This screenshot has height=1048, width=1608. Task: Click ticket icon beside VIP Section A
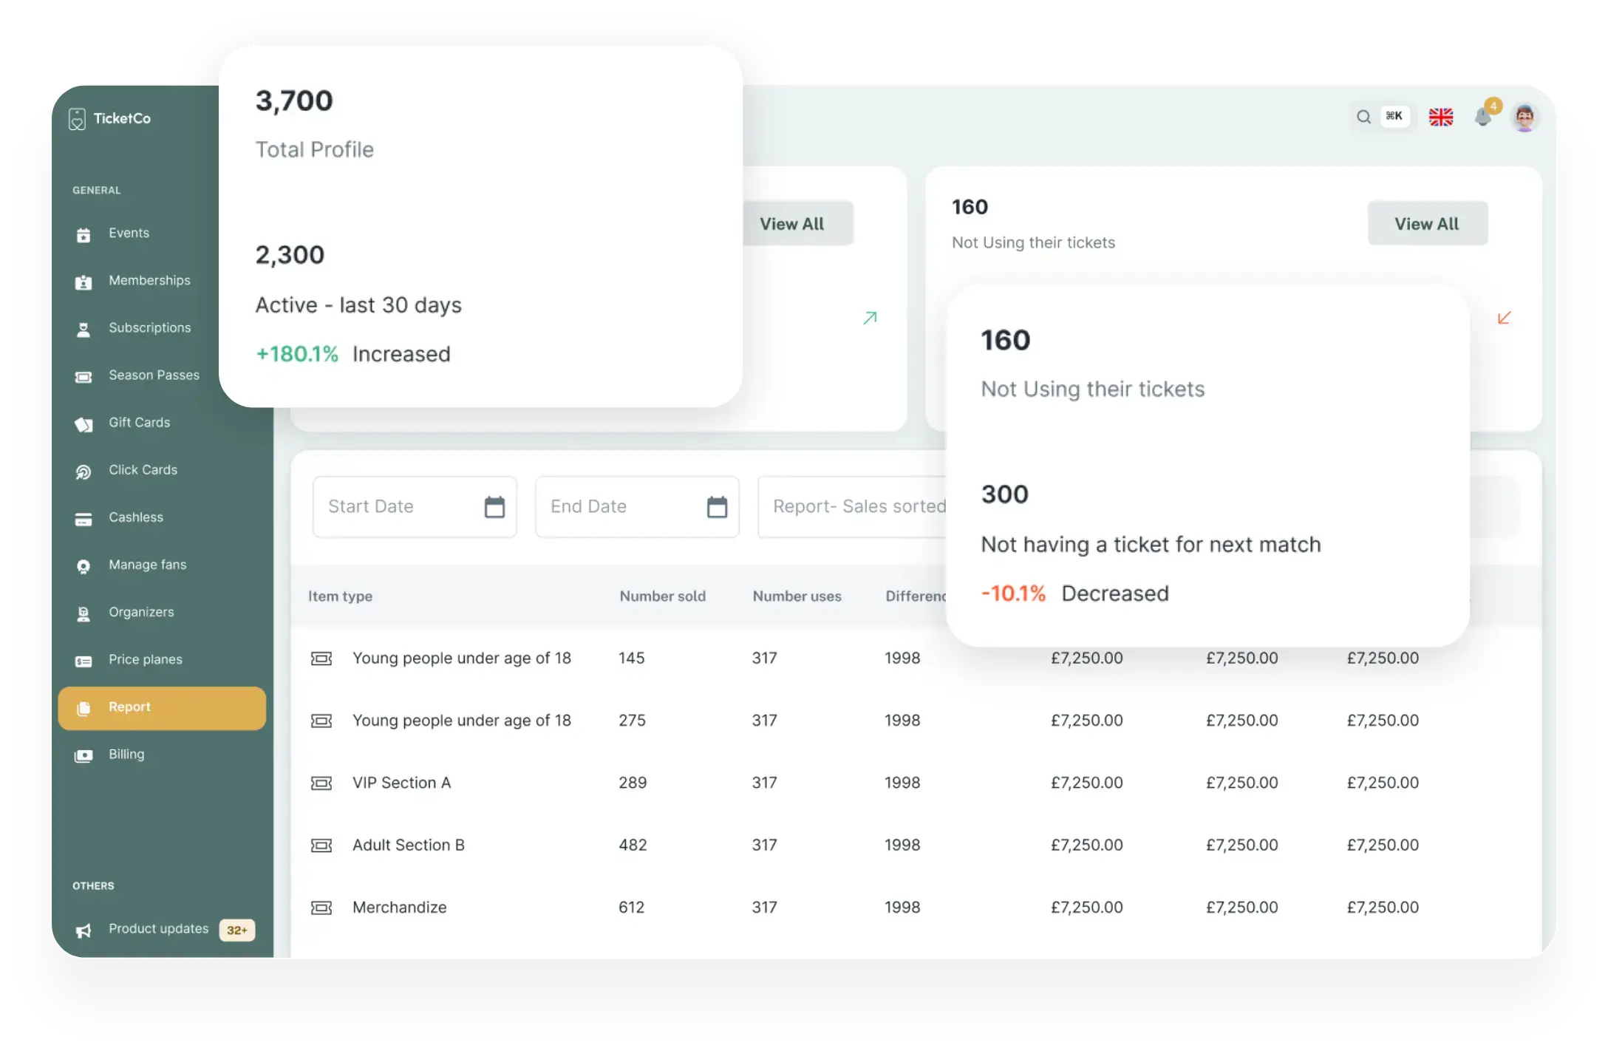pyautogui.click(x=321, y=783)
